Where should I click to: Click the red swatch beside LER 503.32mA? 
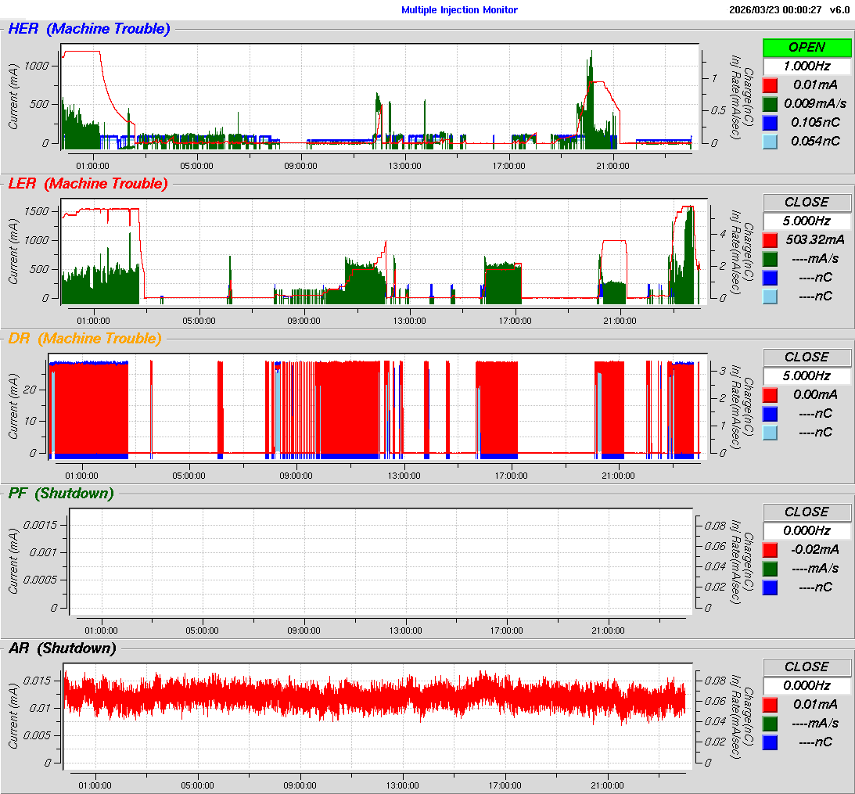click(x=771, y=240)
